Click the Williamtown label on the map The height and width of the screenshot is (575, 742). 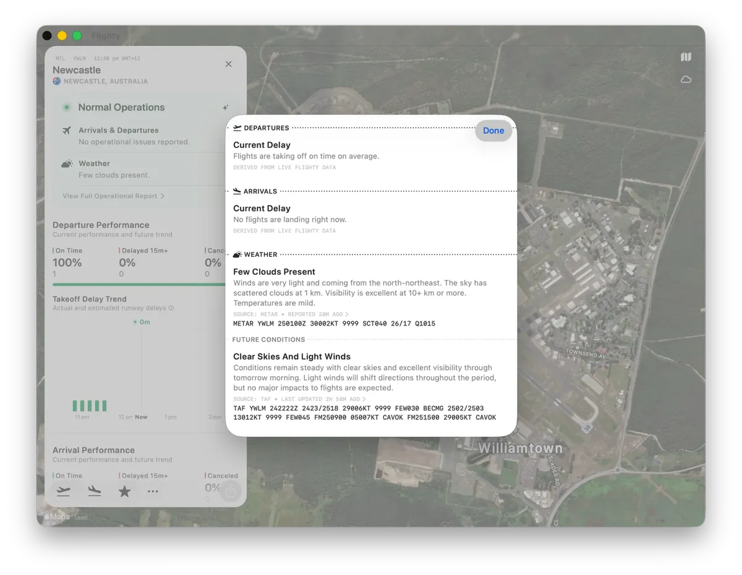tap(520, 448)
